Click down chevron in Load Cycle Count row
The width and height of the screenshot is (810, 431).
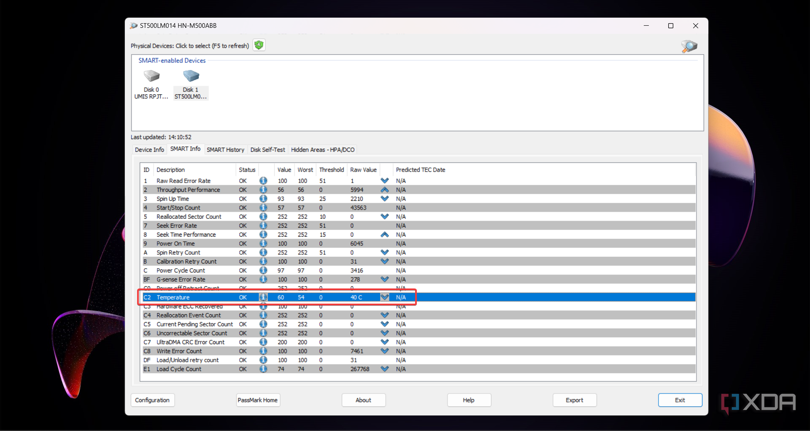pyautogui.click(x=384, y=369)
